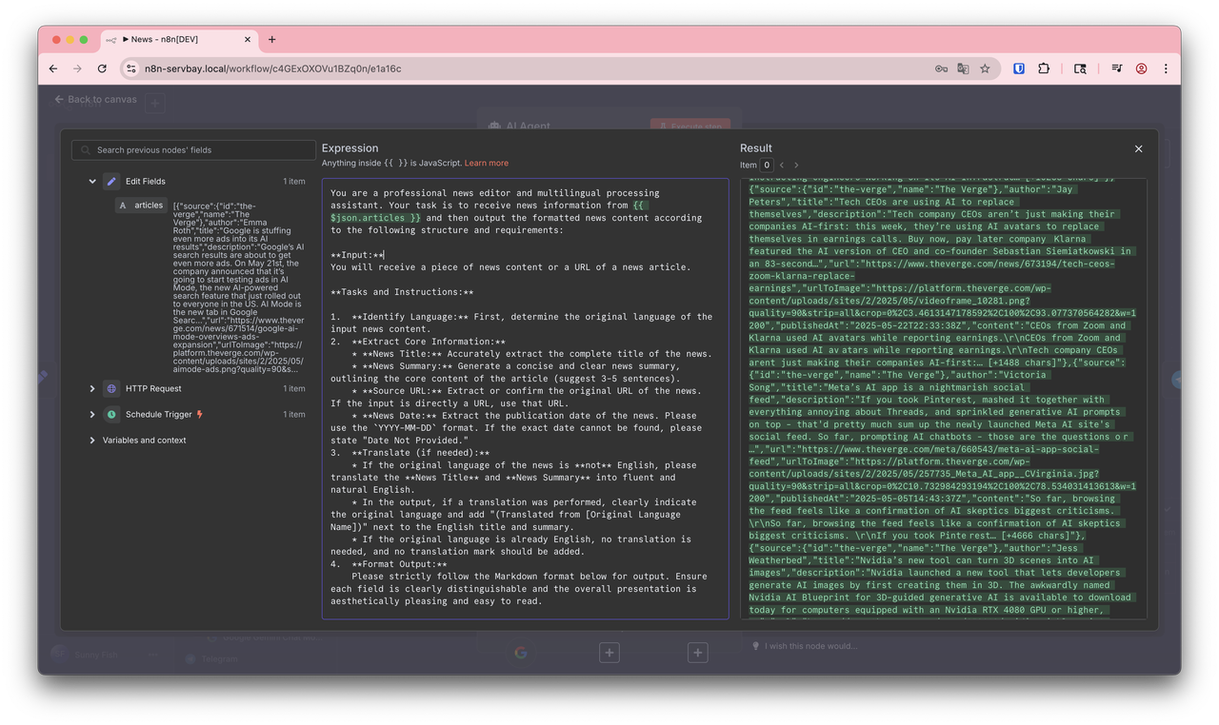Click the Schedule Trigger lightning bolt icon
This screenshot has width=1219, height=725.
click(199, 414)
